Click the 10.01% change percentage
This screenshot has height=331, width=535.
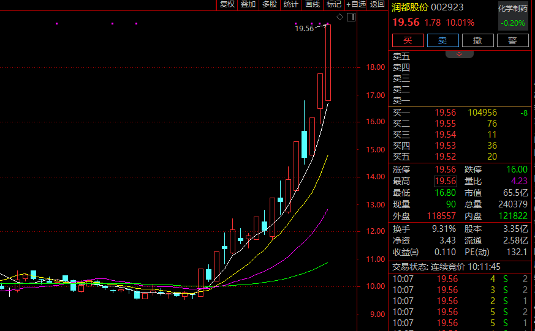460,23
